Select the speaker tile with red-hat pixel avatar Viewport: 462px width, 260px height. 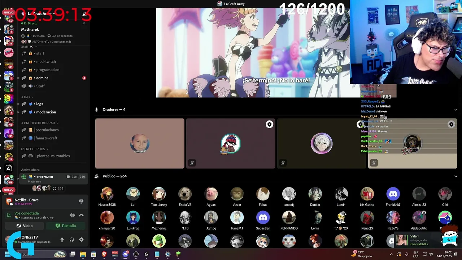coord(231,143)
